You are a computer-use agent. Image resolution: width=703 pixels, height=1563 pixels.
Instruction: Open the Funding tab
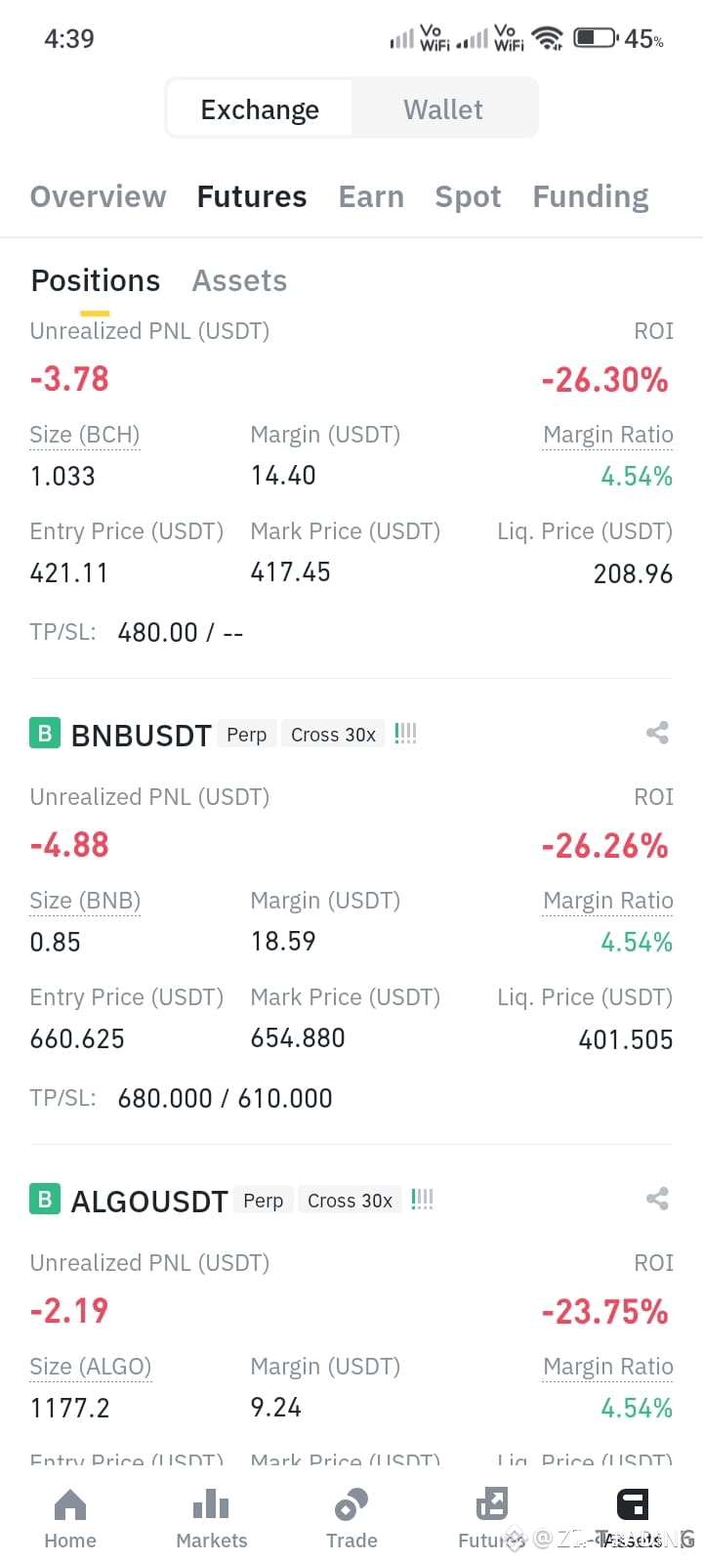[591, 196]
